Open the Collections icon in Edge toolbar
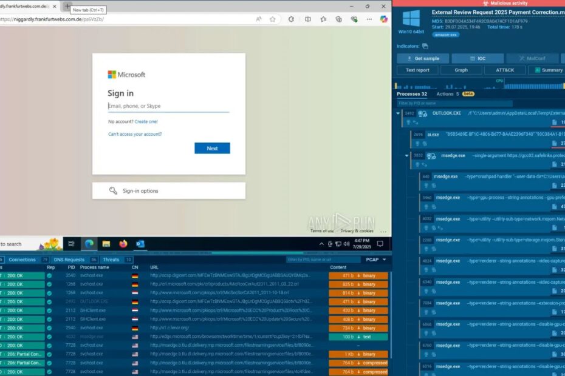The image size is (565, 376). pos(339,19)
